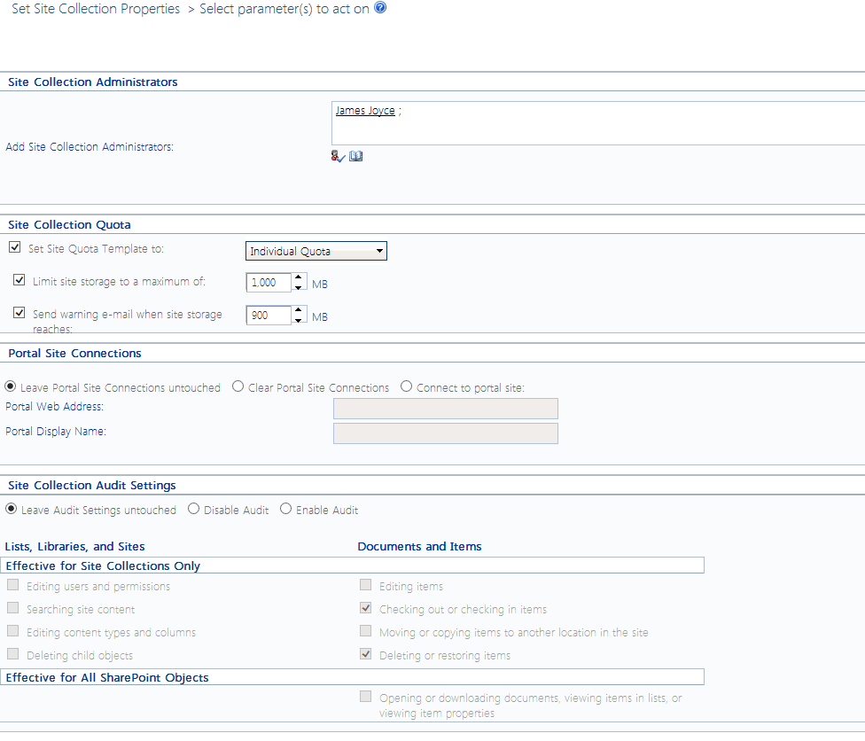
Task: Click inside the site storage maximum field
Action: [268, 283]
